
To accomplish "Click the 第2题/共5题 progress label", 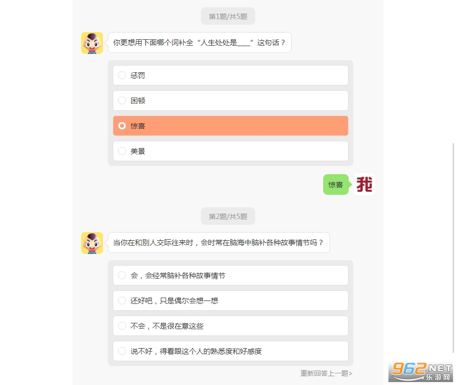I will 228,217.
